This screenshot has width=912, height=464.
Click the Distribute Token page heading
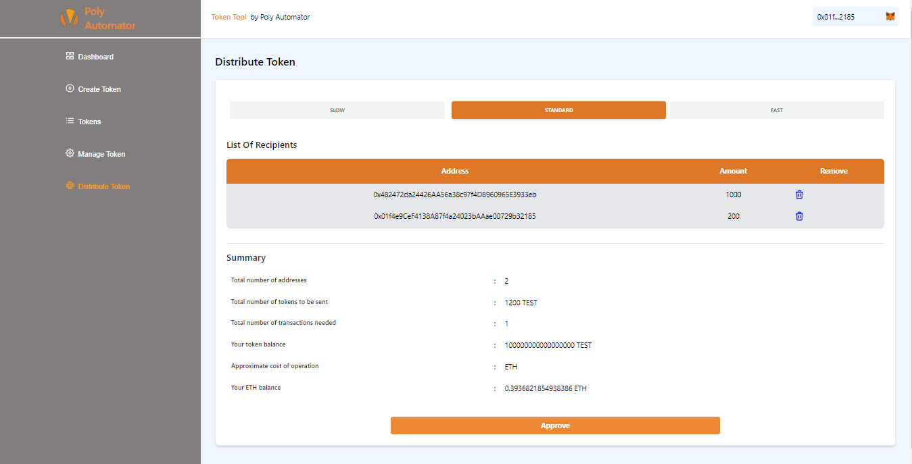[255, 62]
